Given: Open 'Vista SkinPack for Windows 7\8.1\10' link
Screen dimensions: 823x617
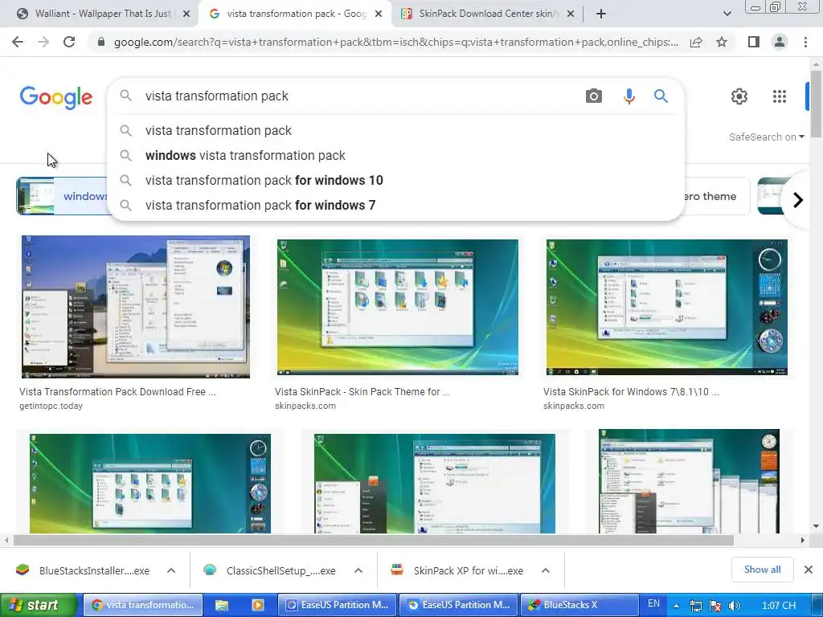Looking at the screenshot, I should click(x=631, y=391).
